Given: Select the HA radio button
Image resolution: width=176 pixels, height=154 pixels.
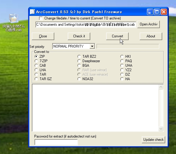Looking at the screenshot, I should point(122,79).
